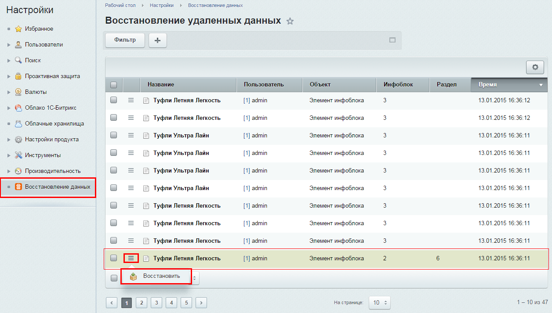Expand the Настройки продукта section
Image resolution: width=552 pixels, height=313 pixels.
pos(9,140)
